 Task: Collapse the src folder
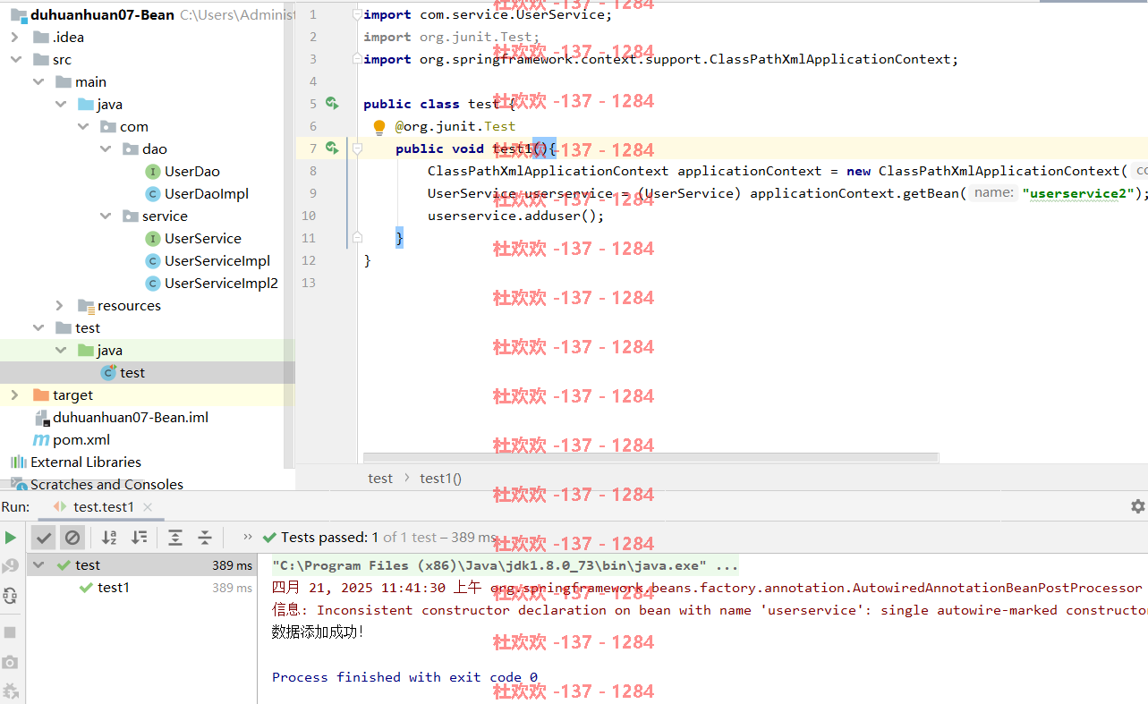(x=15, y=60)
